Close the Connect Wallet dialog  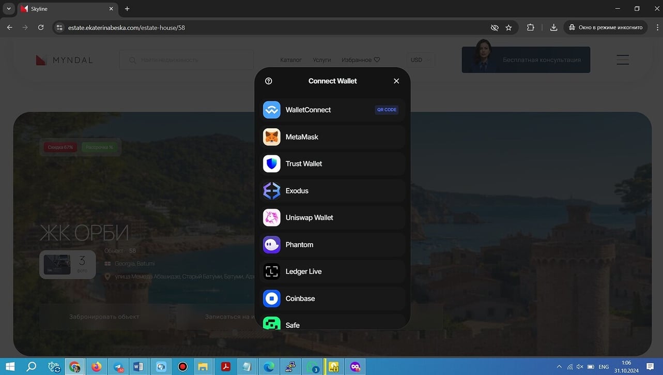(396, 81)
